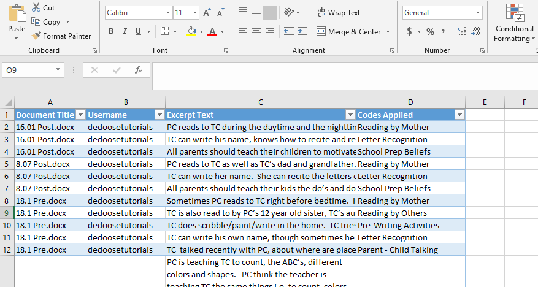Viewport: 538px width, 287px height.
Task: Expand the Copy dropdown arrow
Action: 67,22
